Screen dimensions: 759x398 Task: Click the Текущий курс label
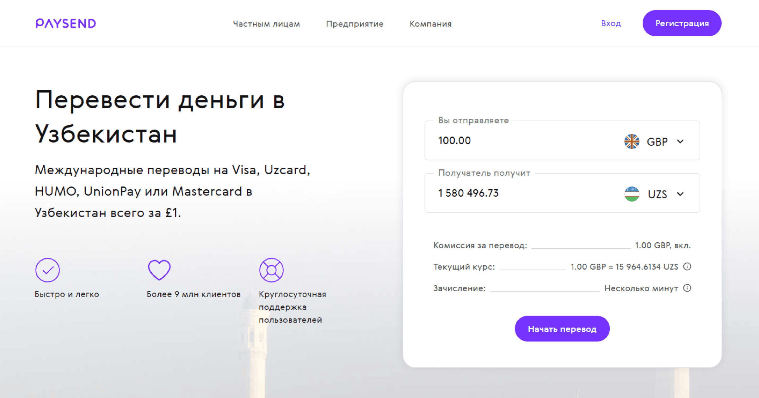tap(464, 267)
